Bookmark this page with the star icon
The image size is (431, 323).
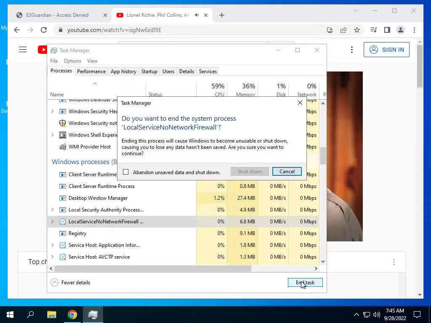tap(357, 30)
